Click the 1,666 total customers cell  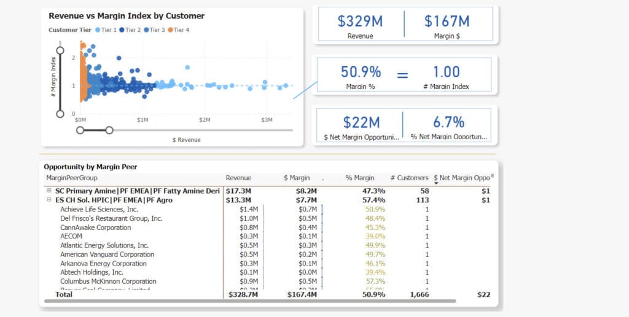click(419, 294)
